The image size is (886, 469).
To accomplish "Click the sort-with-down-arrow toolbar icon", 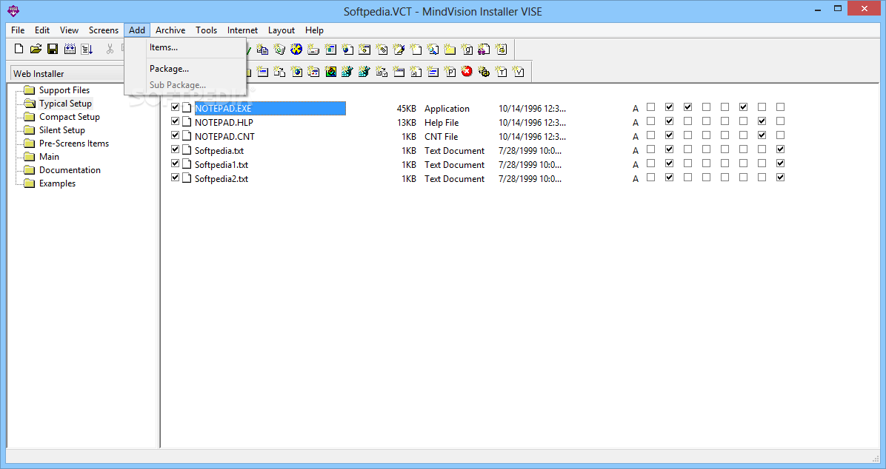I will (87, 49).
